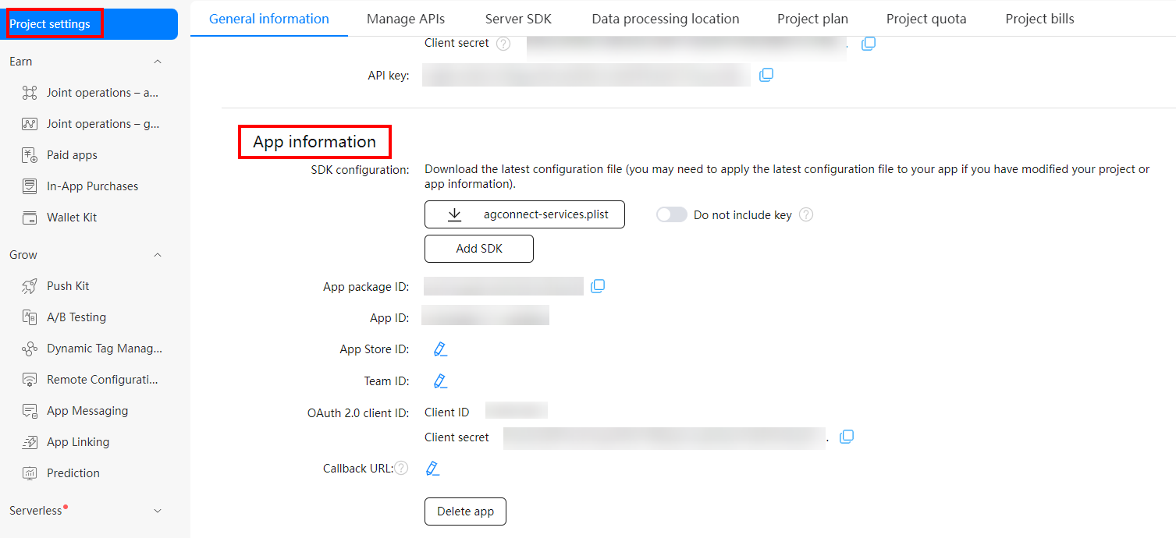1176x538 pixels.
Task: Select the App Linking service
Action: point(79,441)
